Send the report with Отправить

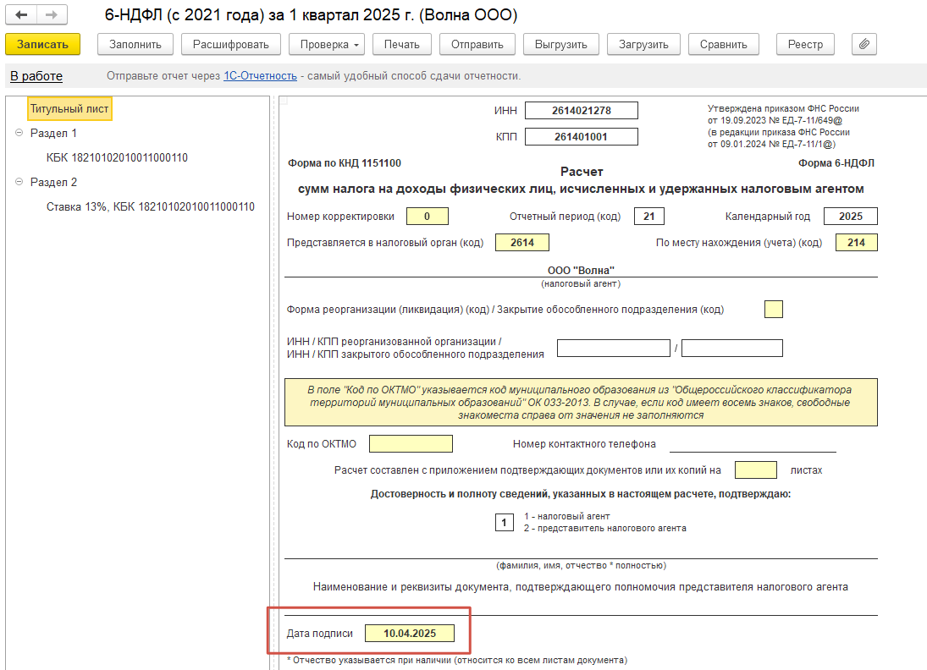click(x=477, y=44)
